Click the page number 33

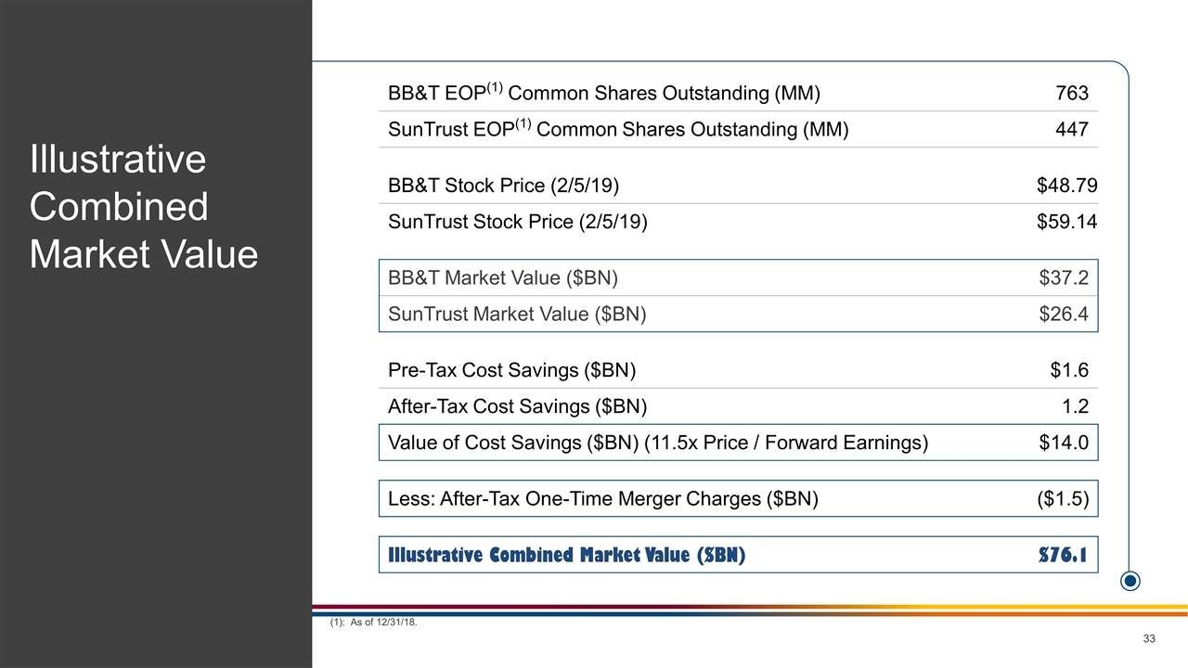tap(1149, 638)
